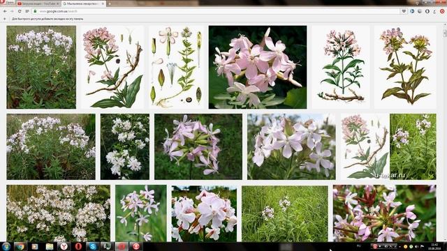The width and height of the screenshot is (447, 251).
Task: Open third-row close-up of pale pink blooms
Action: coord(204,213)
